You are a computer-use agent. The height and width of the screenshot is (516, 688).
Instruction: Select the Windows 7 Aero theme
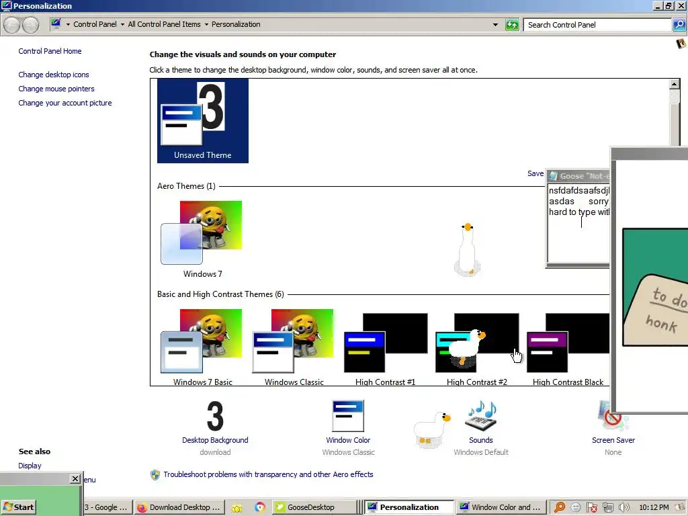click(202, 239)
